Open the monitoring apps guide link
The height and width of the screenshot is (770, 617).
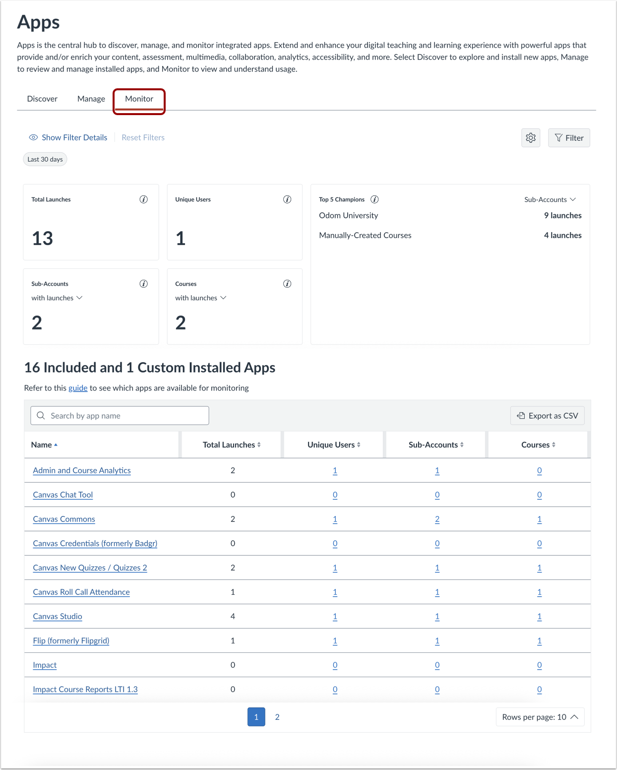coord(78,387)
